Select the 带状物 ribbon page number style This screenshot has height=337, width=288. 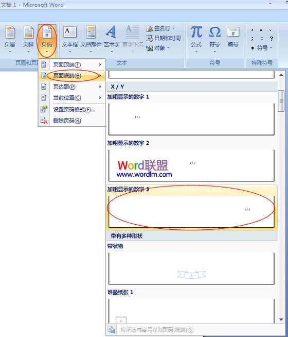pos(191,265)
